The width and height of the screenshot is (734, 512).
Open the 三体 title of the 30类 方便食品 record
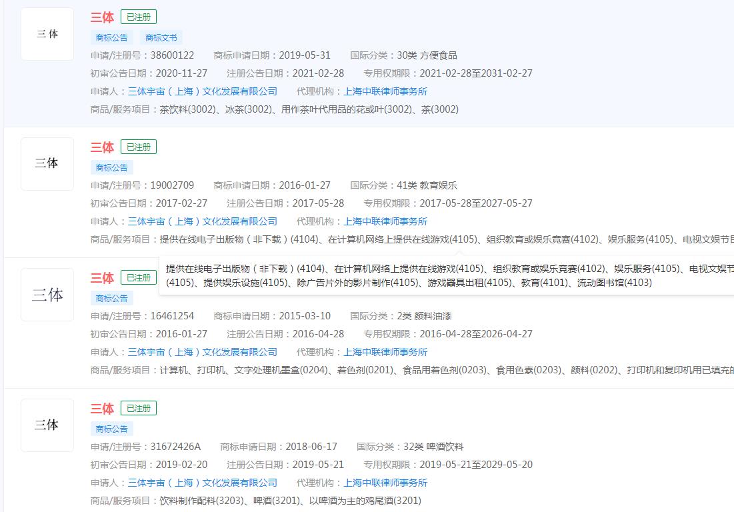click(x=102, y=17)
